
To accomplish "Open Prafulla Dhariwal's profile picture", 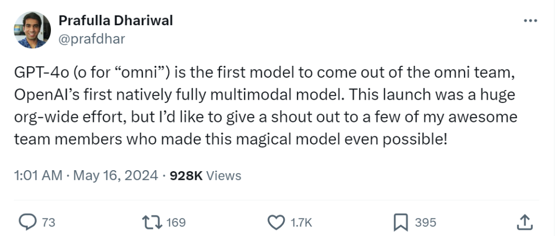I will [x=32, y=30].
